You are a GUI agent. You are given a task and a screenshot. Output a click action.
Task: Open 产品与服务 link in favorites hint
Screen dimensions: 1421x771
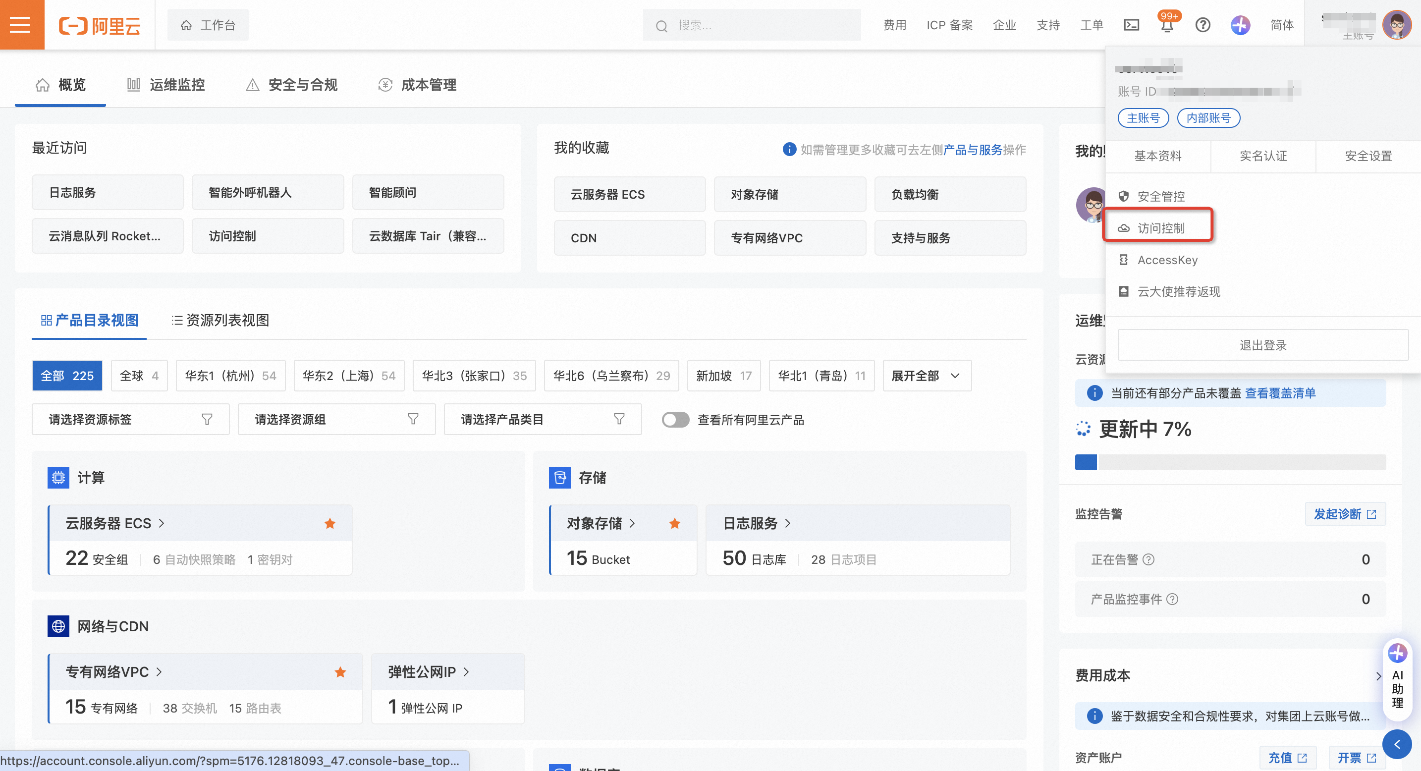(x=973, y=150)
